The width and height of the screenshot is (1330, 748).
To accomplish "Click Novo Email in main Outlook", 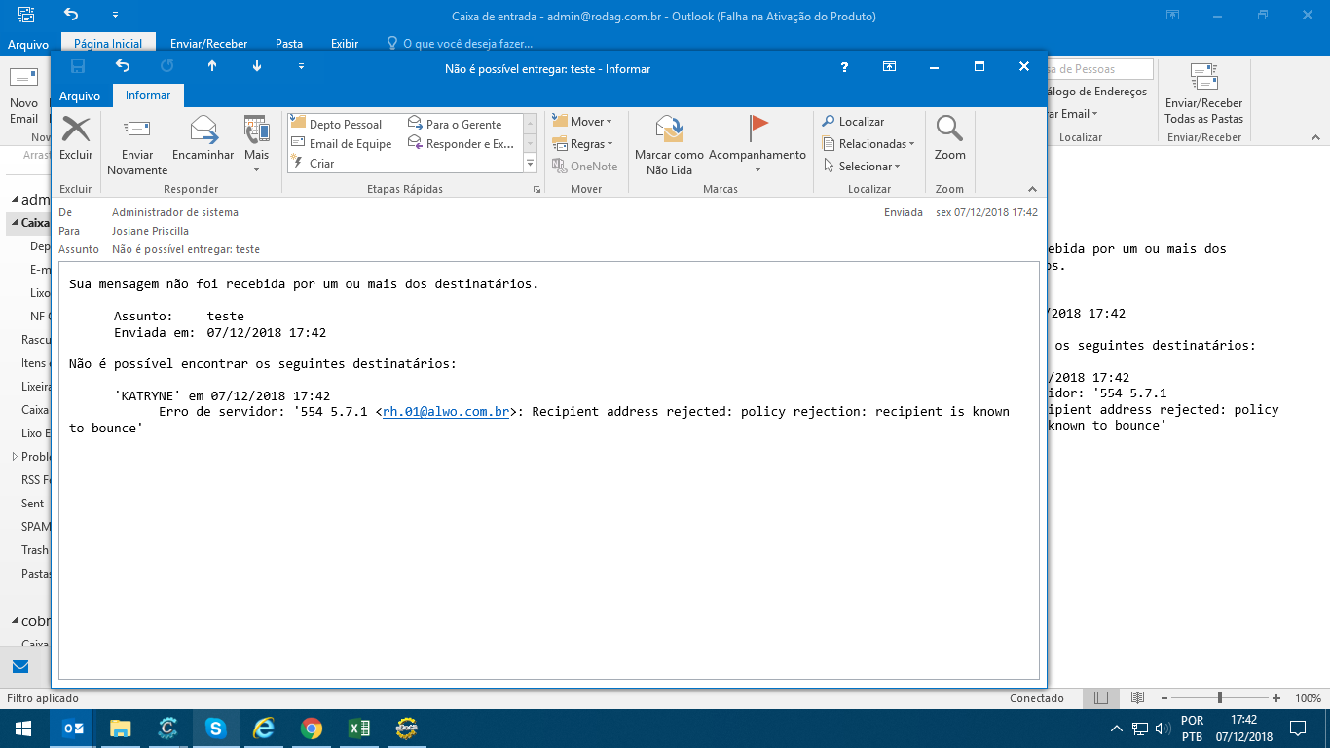I will click(23, 97).
